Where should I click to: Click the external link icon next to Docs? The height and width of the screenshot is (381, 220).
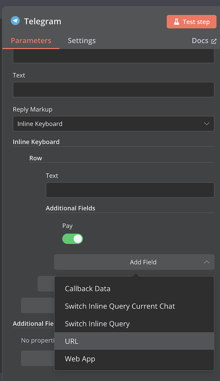pyautogui.click(x=215, y=40)
